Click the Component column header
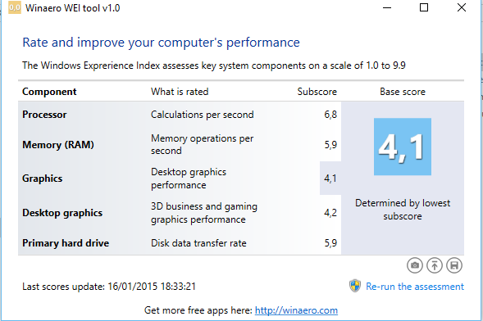The height and width of the screenshot is (321, 483). tap(49, 92)
